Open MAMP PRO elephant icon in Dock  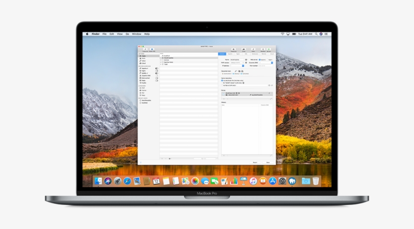pyautogui.click(x=292, y=181)
